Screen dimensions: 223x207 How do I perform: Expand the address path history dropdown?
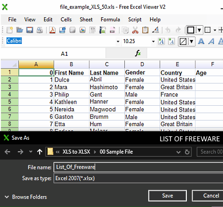tap(178, 152)
